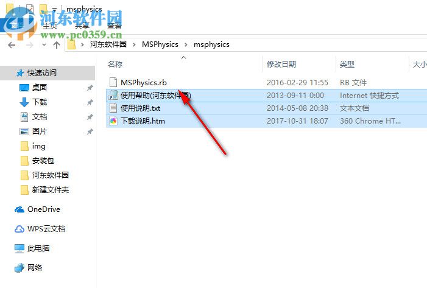Select the file name MSPhysics.rb
This screenshot has height=288, width=427.
pos(144,82)
